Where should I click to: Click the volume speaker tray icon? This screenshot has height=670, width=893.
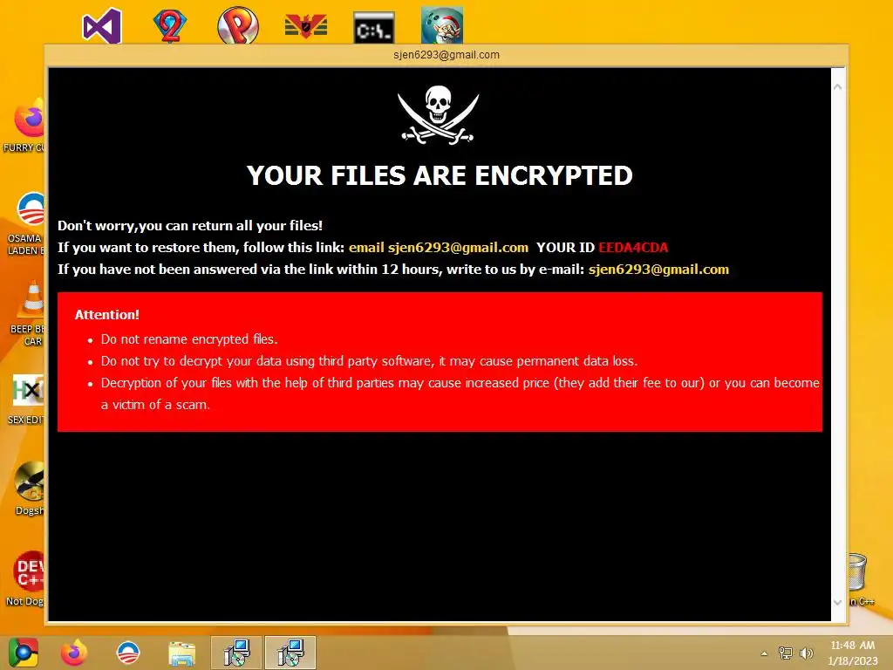807,653
